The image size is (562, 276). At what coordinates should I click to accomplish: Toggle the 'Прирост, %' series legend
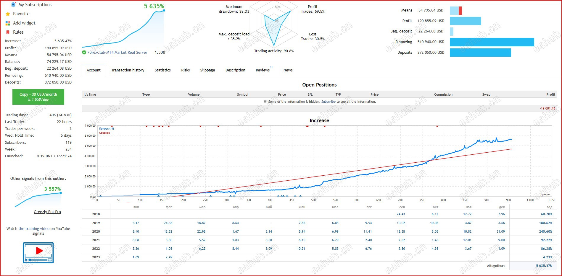point(107,128)
